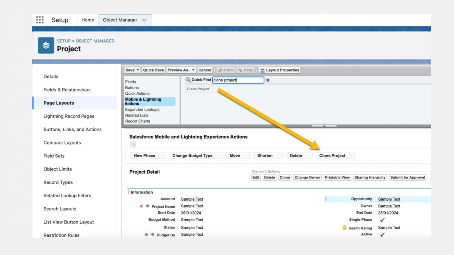Open Object Limits in sidebar
This screenshot has width=454, height=255.
coord(58,169)
